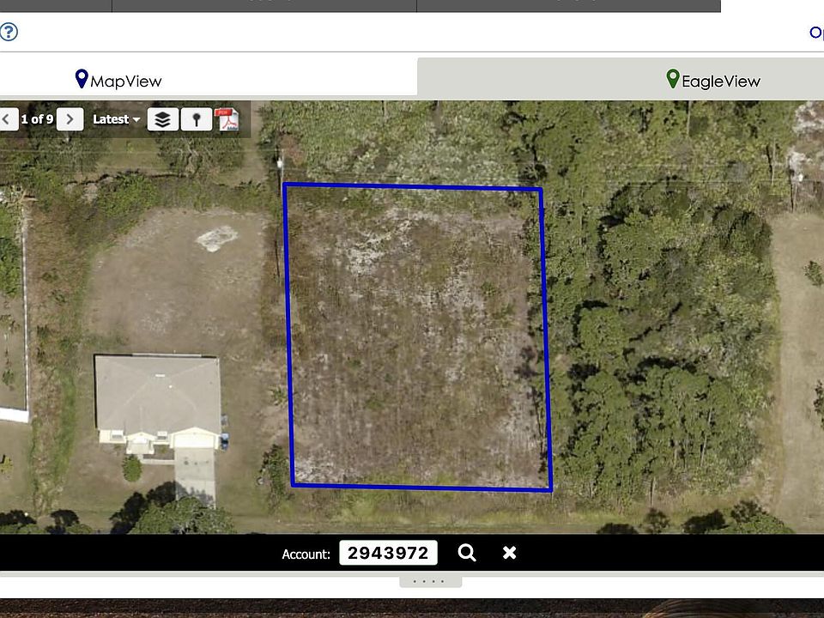Go to the previous aerial image

pyautogui.click(x=8, y=119)
